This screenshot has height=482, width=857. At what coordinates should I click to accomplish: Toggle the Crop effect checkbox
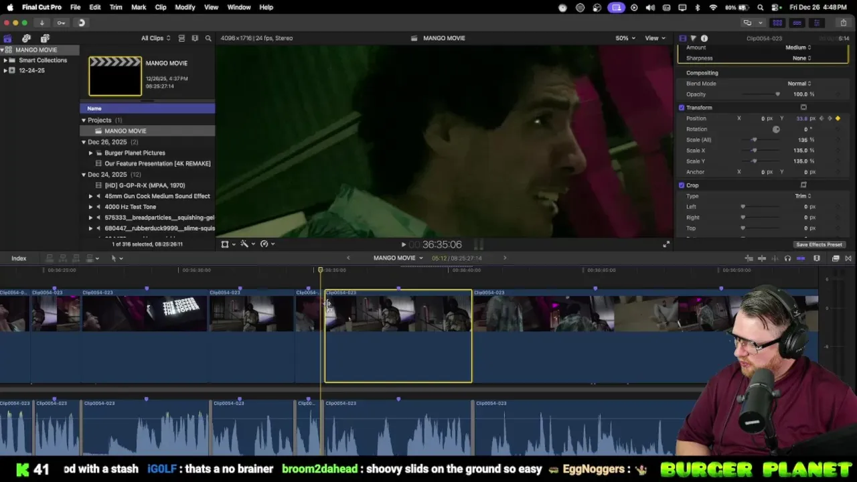tap(682, 185)
